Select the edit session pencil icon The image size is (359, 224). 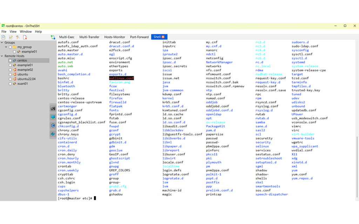point(11,37)
